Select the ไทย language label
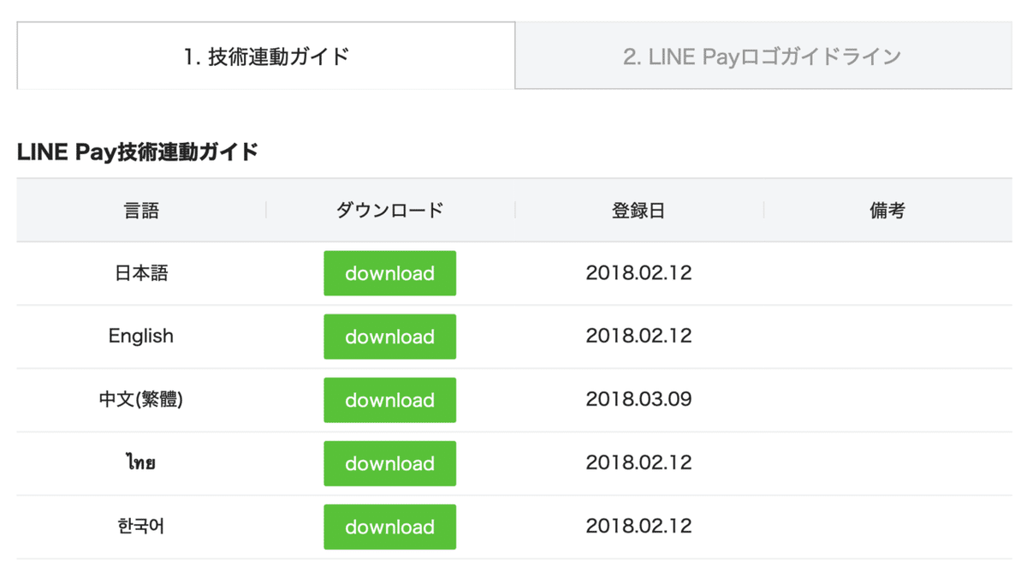 point(141,463)
